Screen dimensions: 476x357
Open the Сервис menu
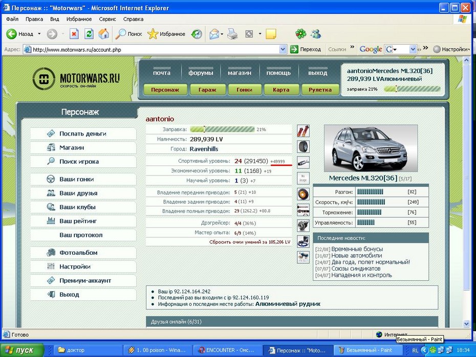click(107, 19)
